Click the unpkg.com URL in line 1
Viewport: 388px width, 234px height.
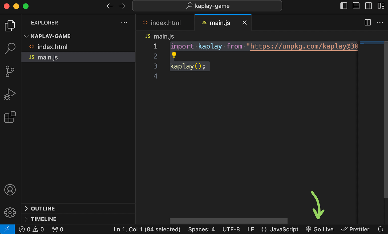click(304, 46)
